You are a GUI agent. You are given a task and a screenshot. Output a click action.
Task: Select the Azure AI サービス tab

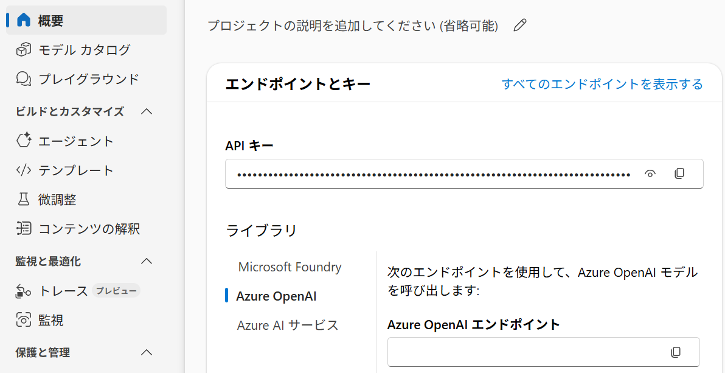click(x=287, y=325)
